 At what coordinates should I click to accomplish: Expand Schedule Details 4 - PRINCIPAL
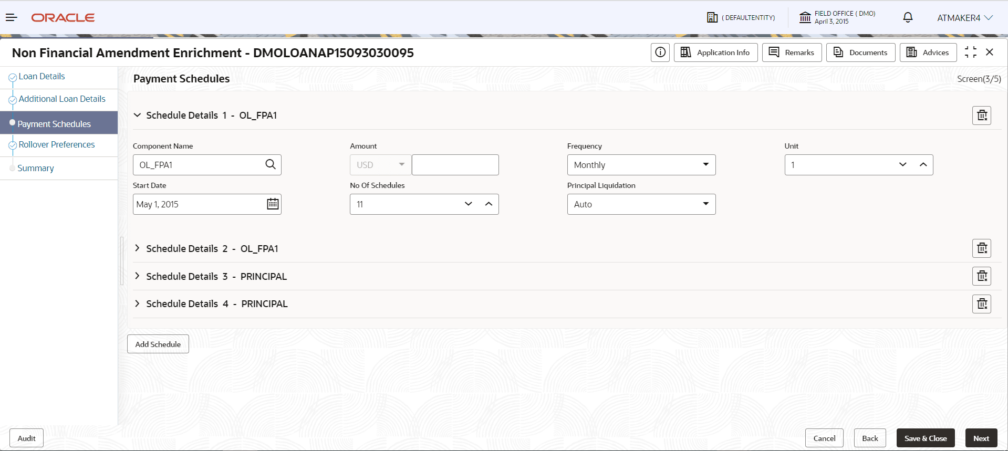click(x=137, y=303)
